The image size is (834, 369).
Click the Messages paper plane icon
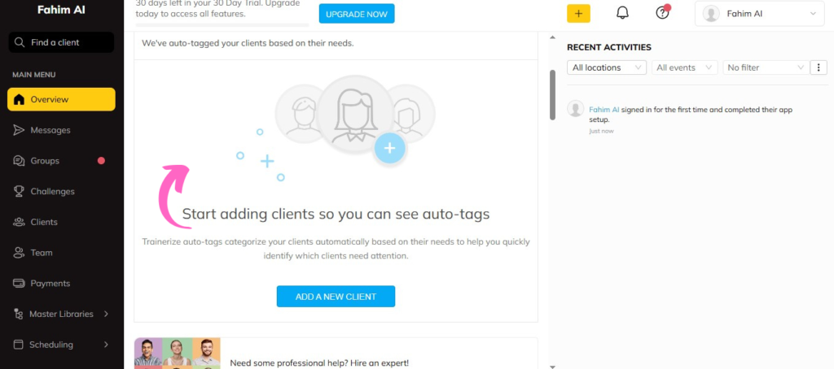19,130
